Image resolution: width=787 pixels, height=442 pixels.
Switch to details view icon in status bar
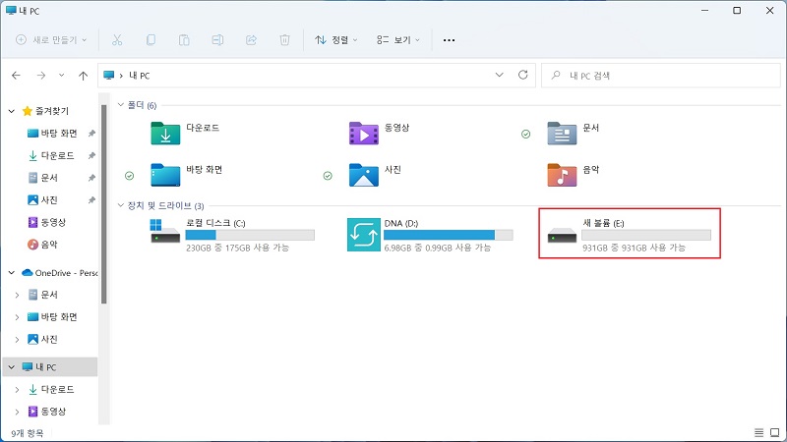click(758, 432)
